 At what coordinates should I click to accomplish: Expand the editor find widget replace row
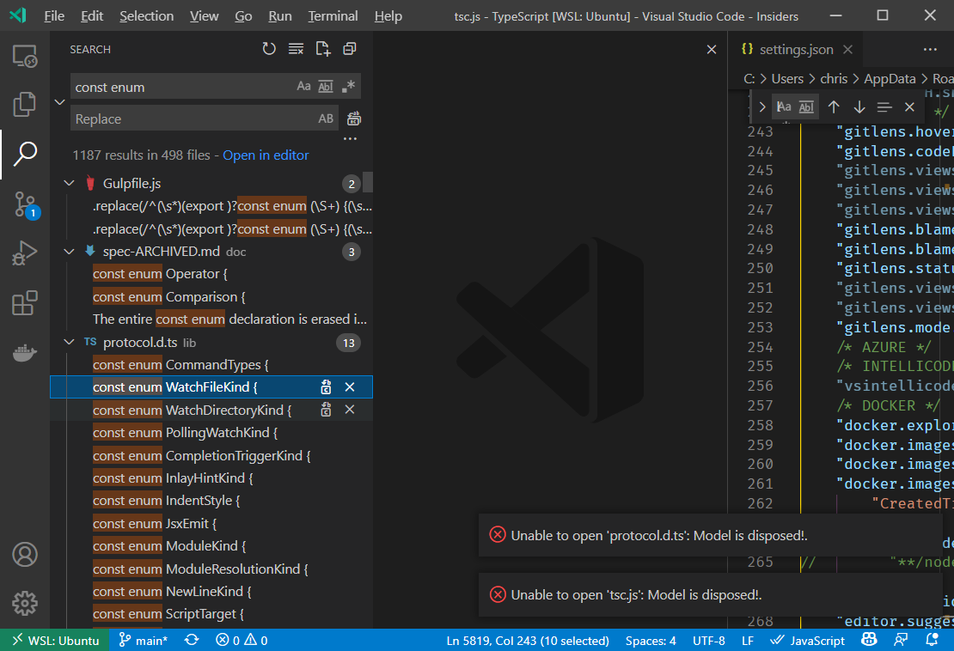761,106
